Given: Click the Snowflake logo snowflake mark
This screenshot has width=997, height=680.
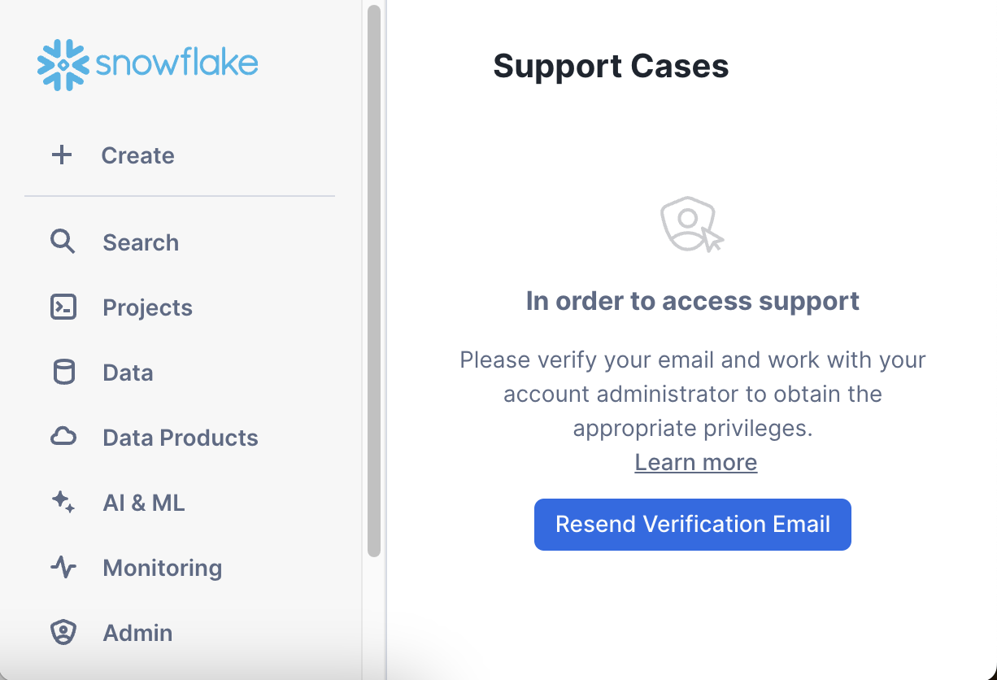Looking at the screenshot, I should tap(63, 63).
